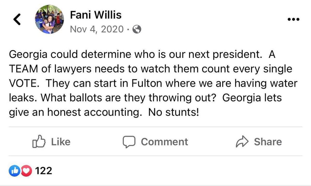Screen dimensions: 311x186
Task: Tap the back arrow chevron
Action: tap(17, 20)
